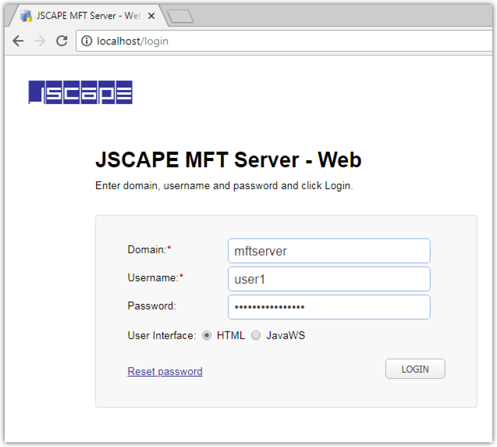Click the Domain label text
This screenshot has width=497, height=447.
coord(147,249)
